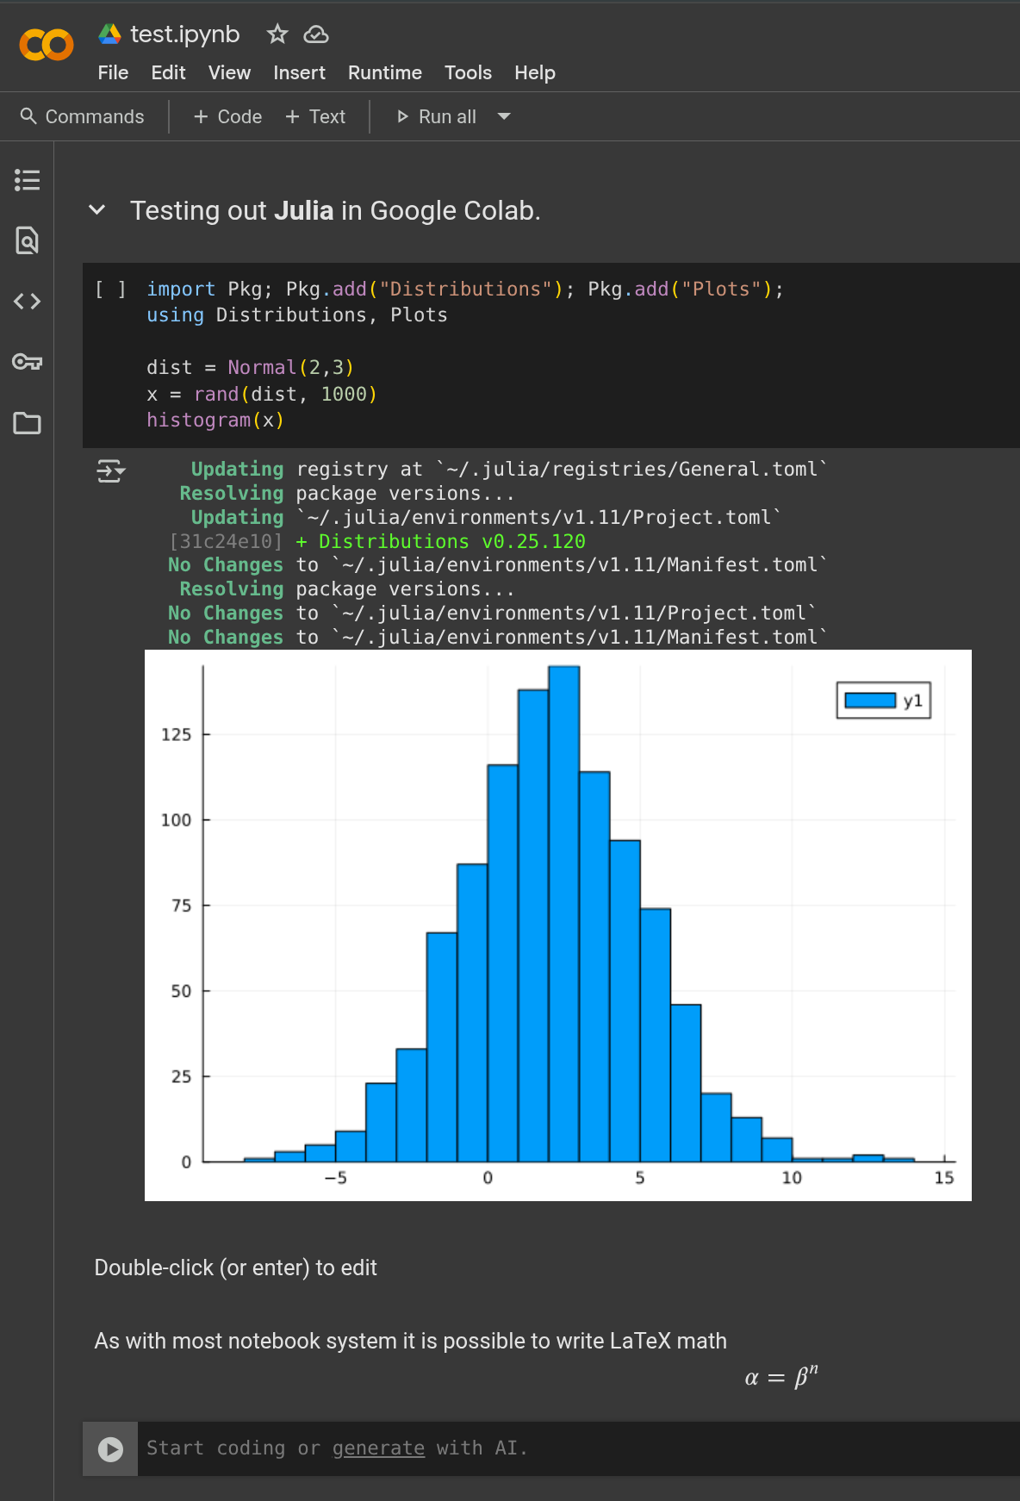The width and height of the screenshot is (1020, 1501).
Task: Open the Edit menu
Action: (x=168, y=72)
